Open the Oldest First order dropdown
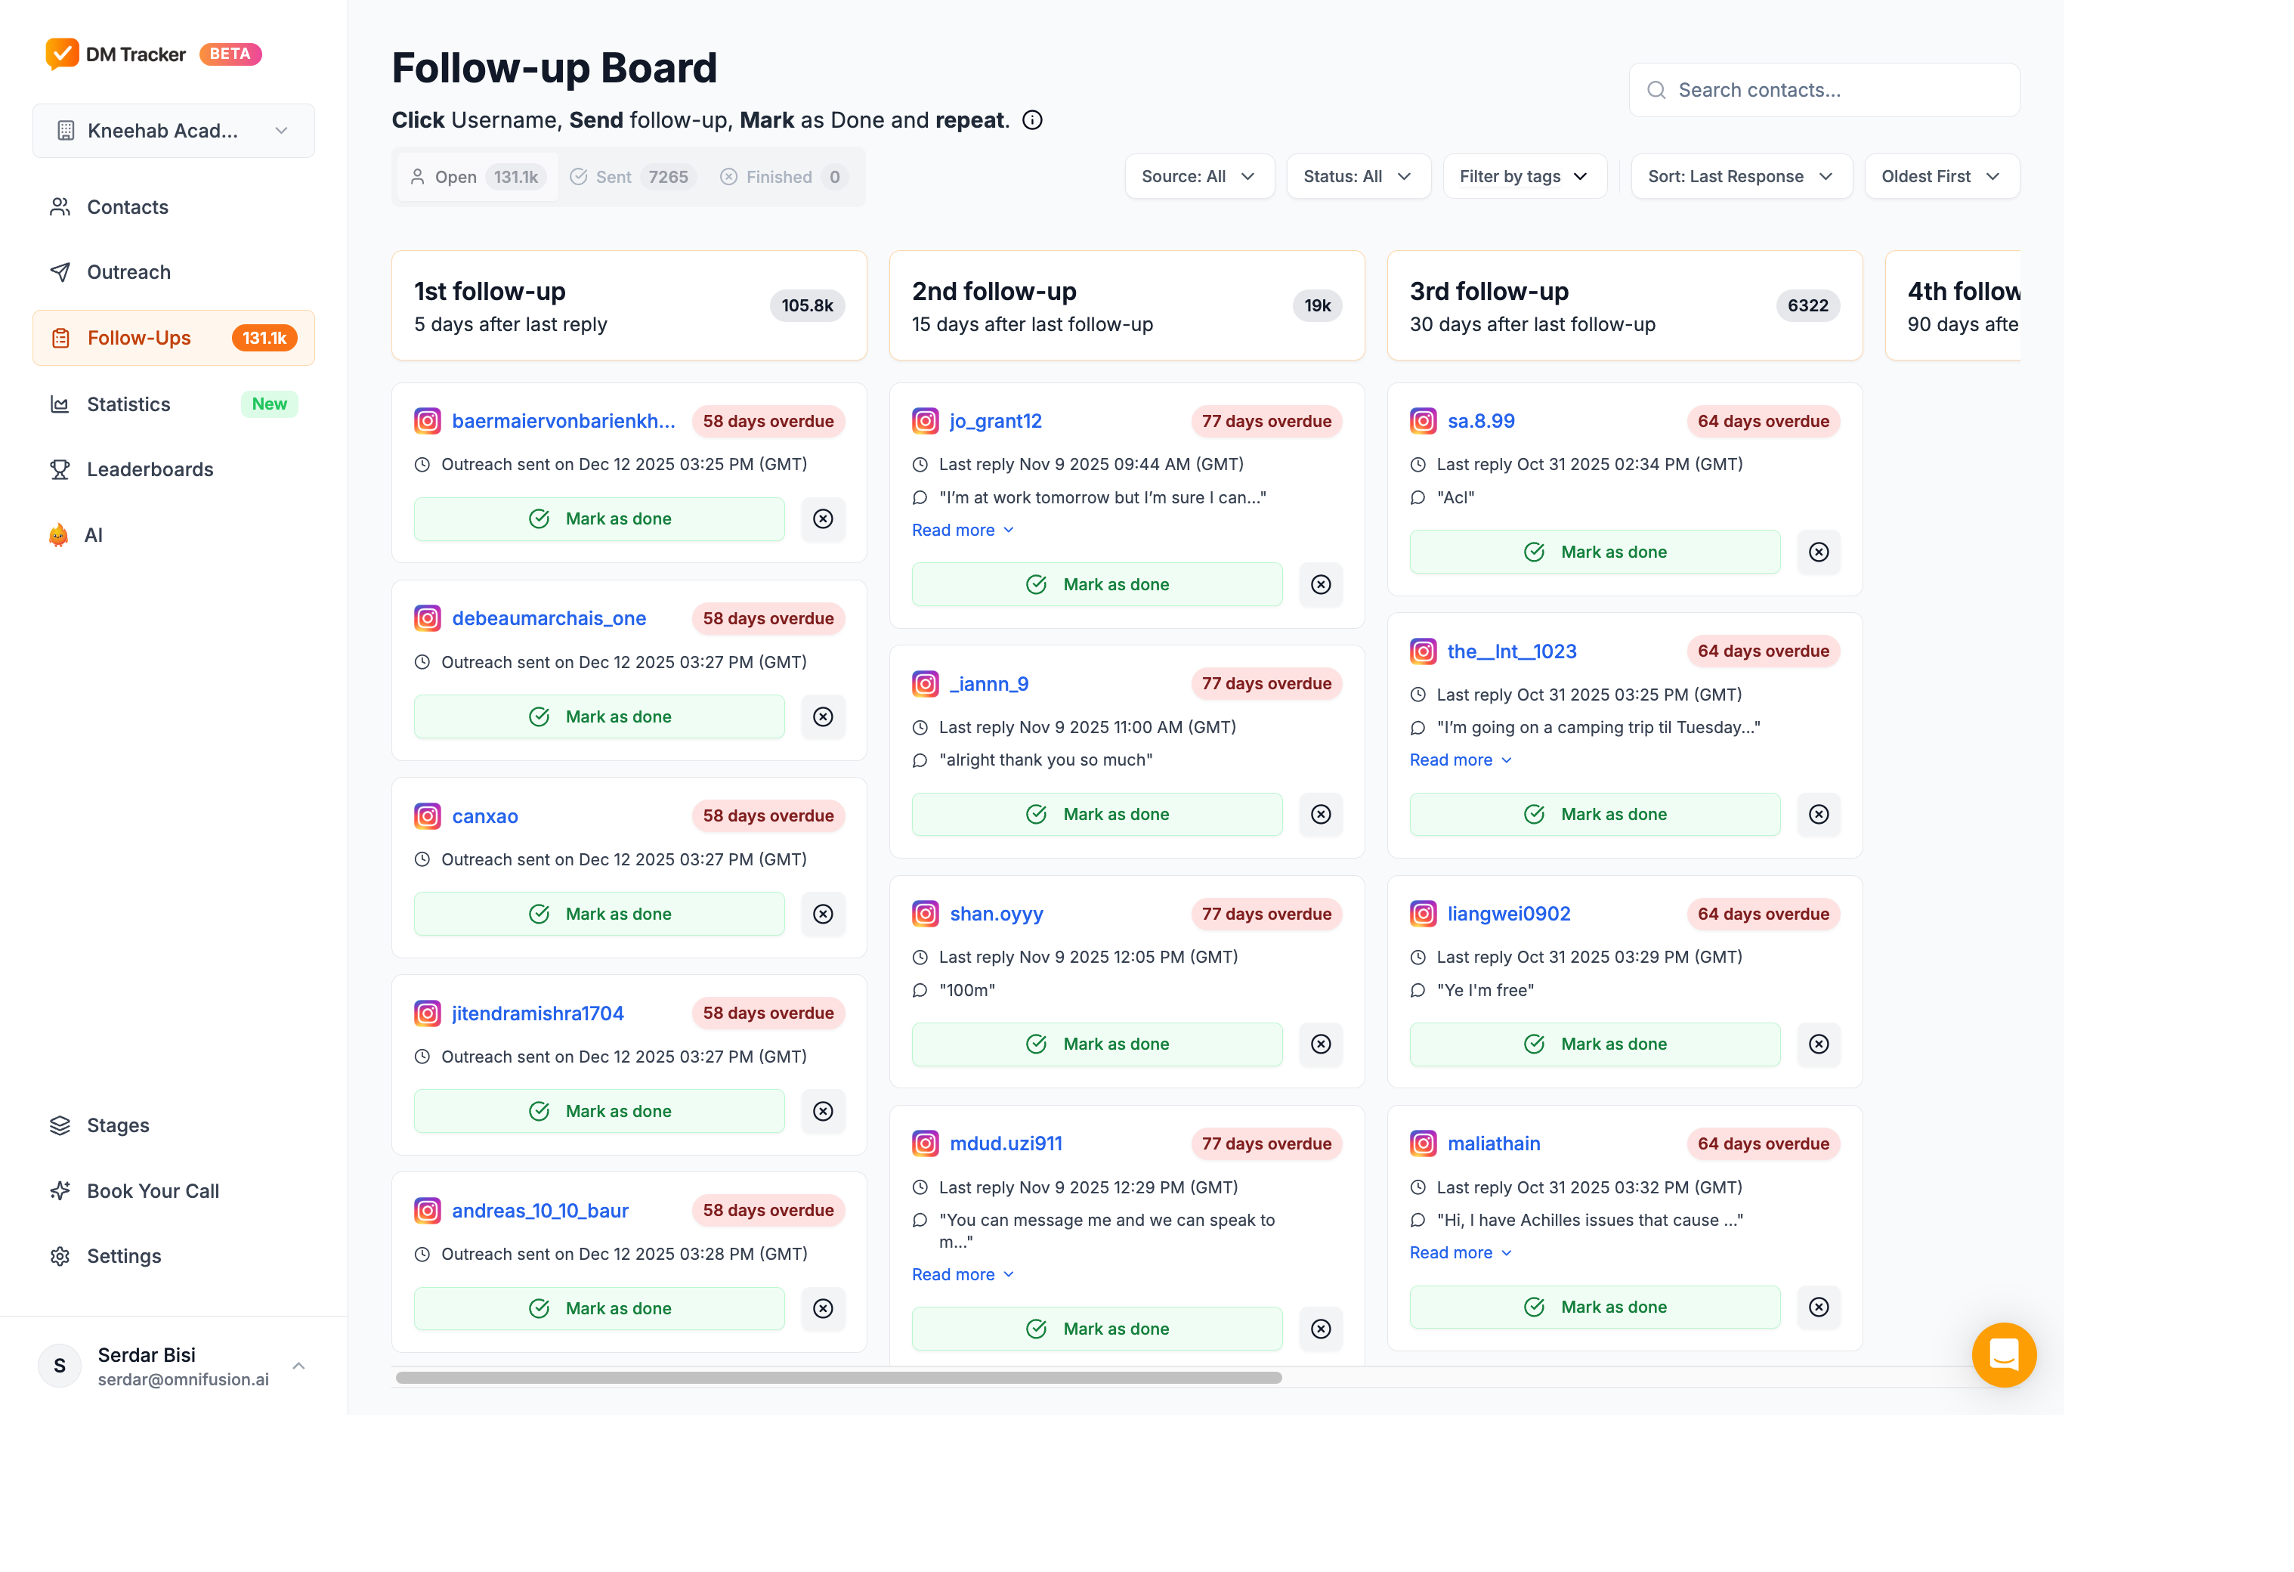Image resolution: width=2294 pixels, height=1572 pixels. [x=1942, y=177]
